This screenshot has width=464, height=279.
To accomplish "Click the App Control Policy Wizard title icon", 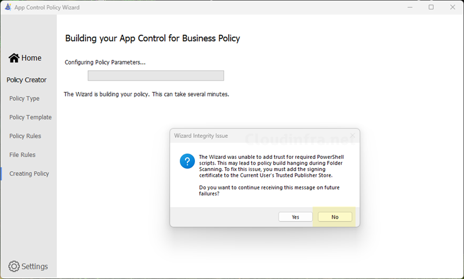I will (8, 7).
